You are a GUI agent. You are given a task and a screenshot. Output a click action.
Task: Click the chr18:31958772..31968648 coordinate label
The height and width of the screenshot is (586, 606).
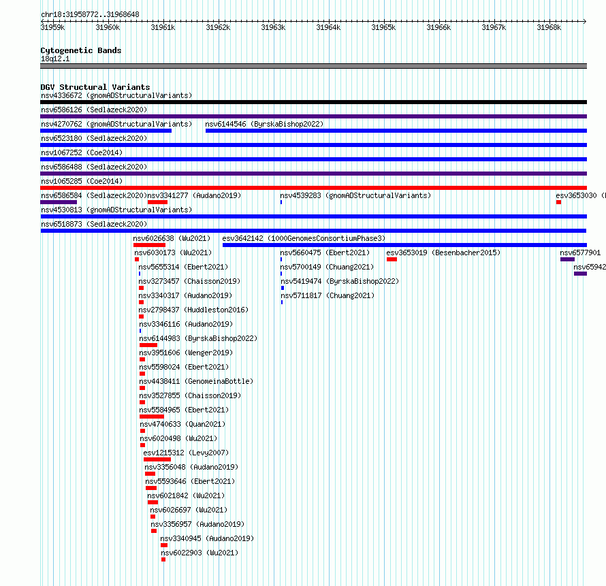90,15
